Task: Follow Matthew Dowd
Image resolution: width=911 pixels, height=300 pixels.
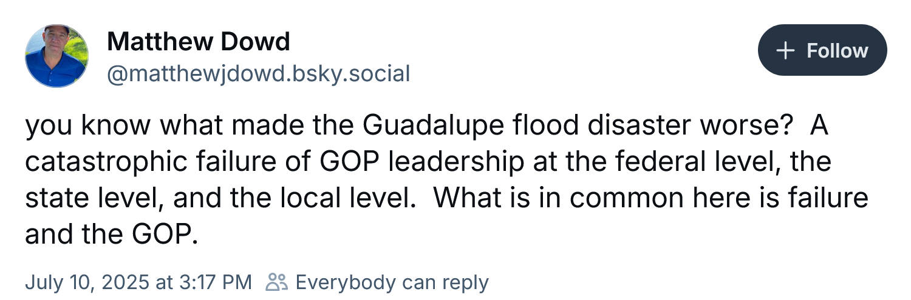Action: [822, 50]
